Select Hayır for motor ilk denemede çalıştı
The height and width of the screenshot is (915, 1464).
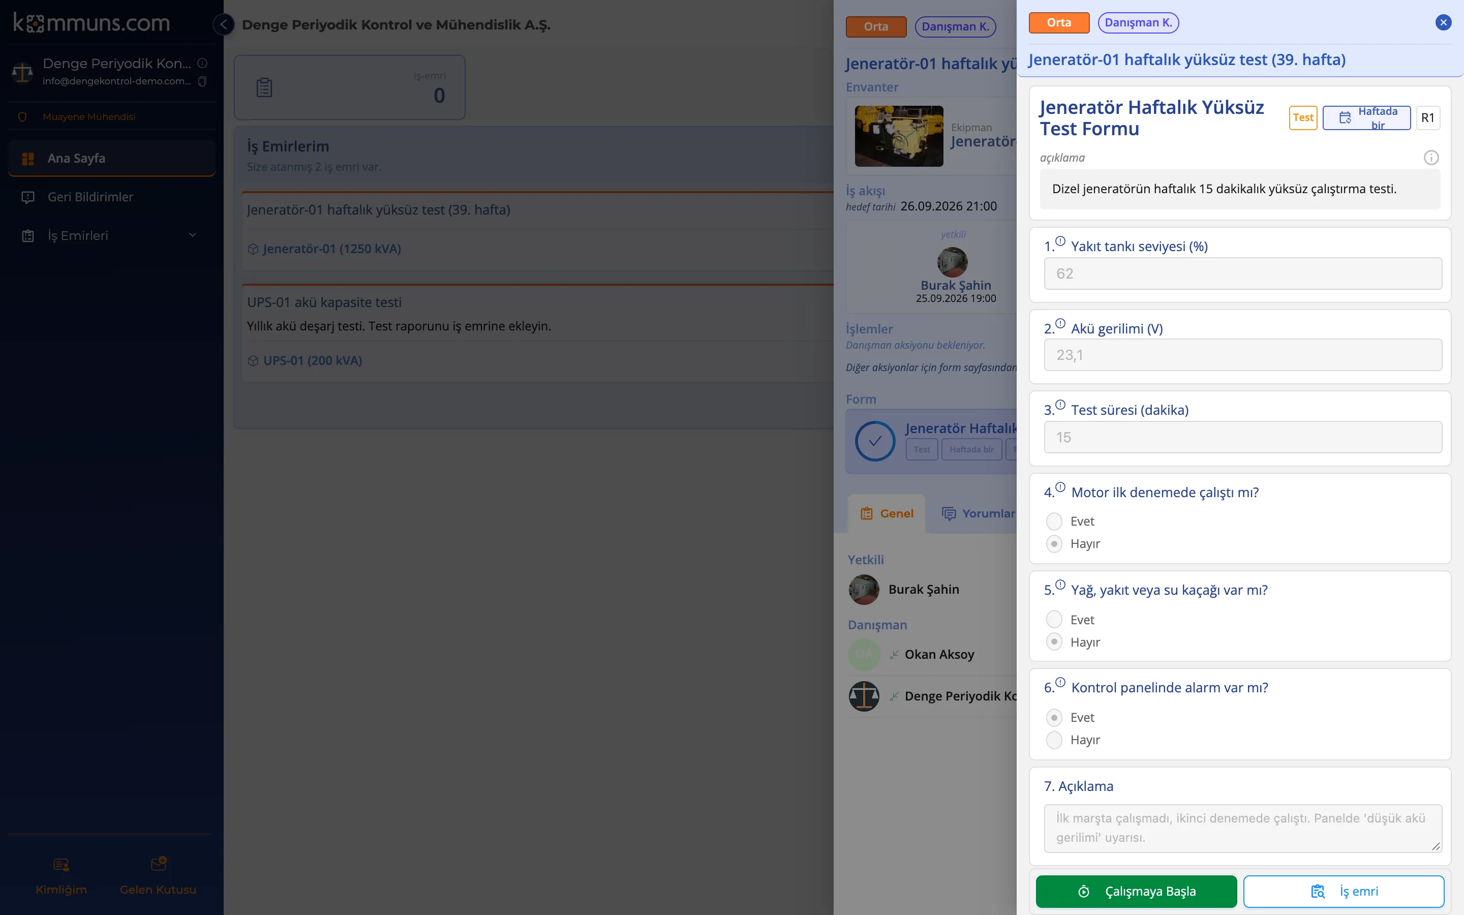1054,543
